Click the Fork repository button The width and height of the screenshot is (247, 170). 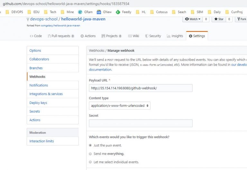241,19
